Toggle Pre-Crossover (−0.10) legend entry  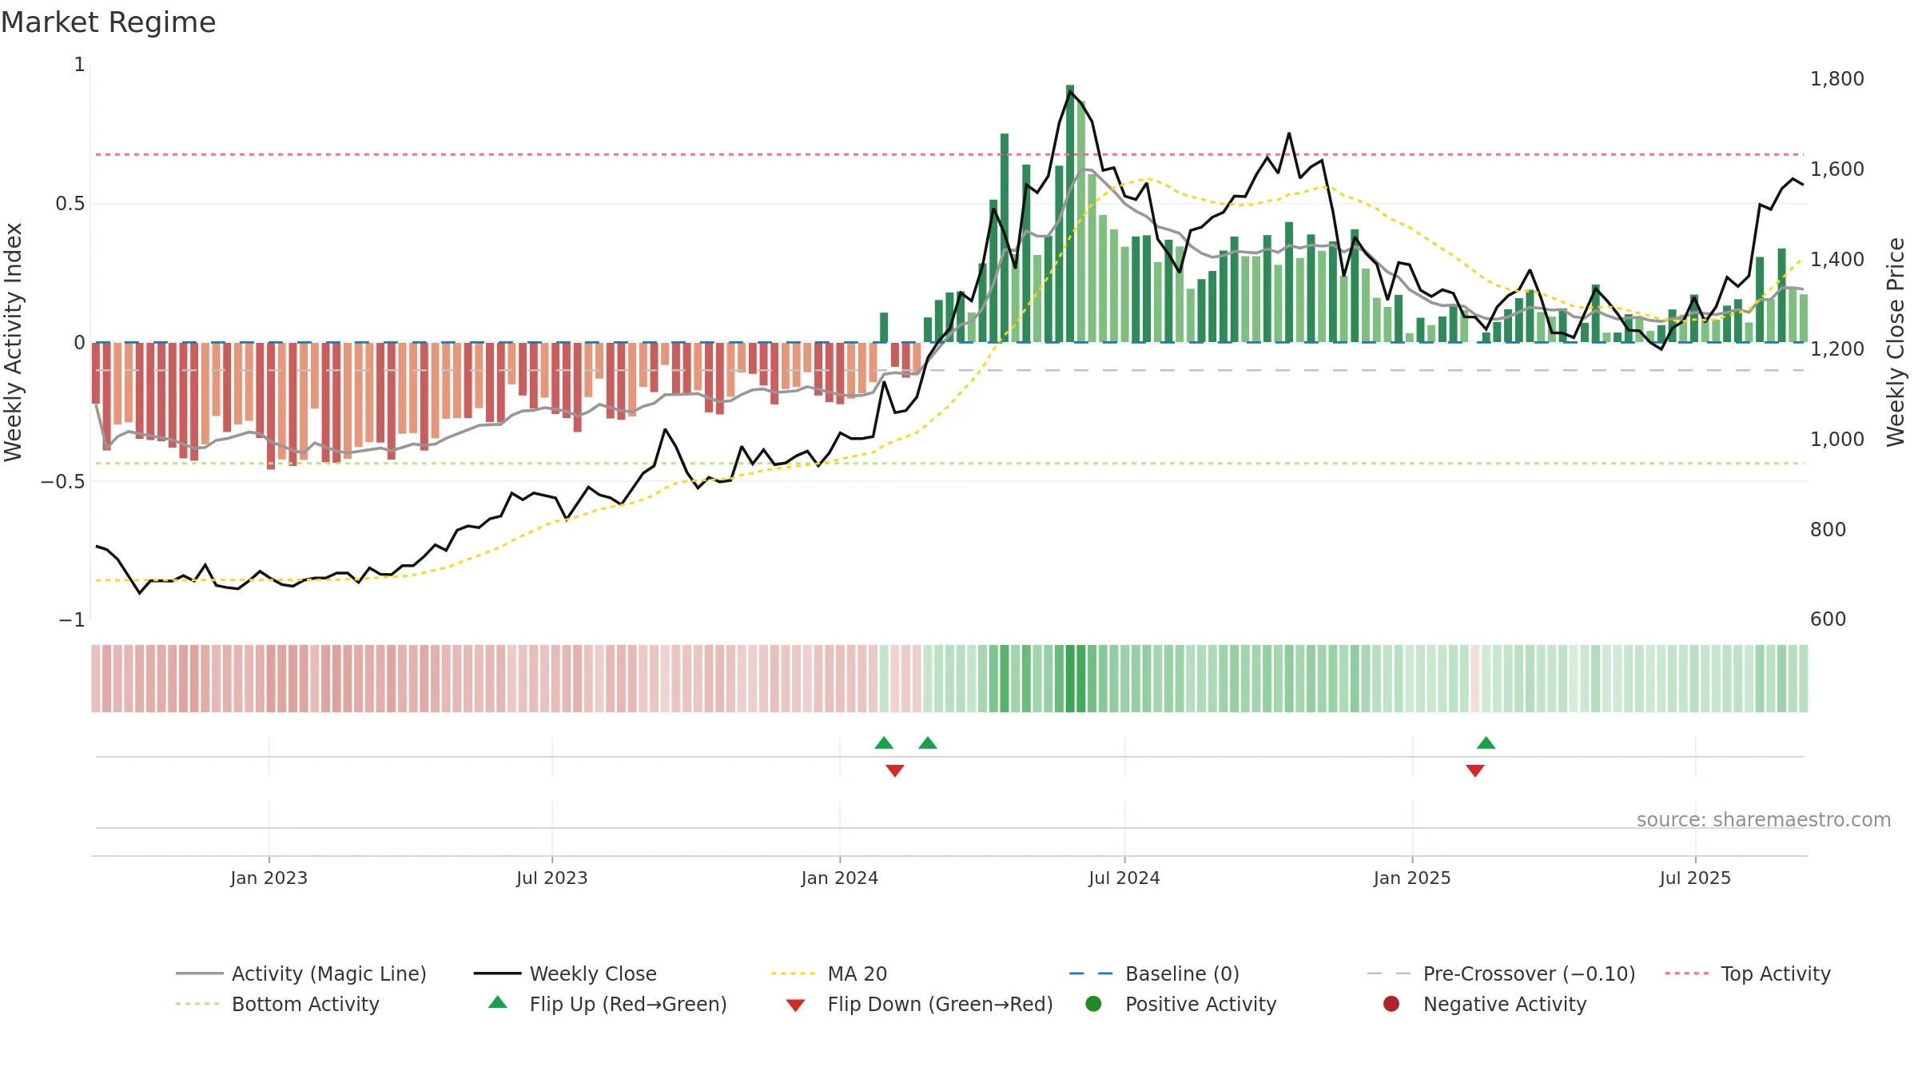1501,973
